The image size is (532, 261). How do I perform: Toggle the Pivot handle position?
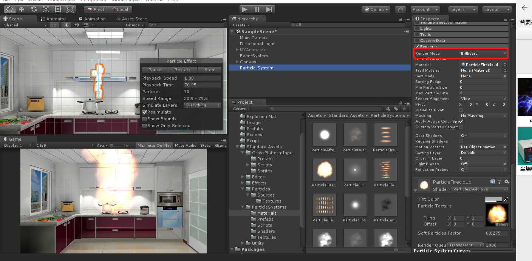96,9
